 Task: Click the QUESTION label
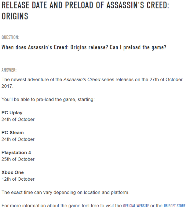[10, 37]
